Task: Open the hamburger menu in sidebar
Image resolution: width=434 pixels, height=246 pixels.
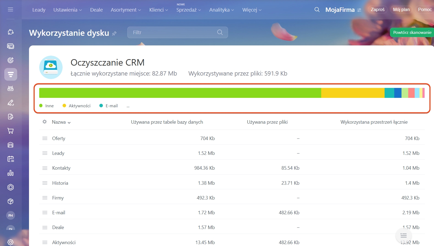Action: coord(10,10)
